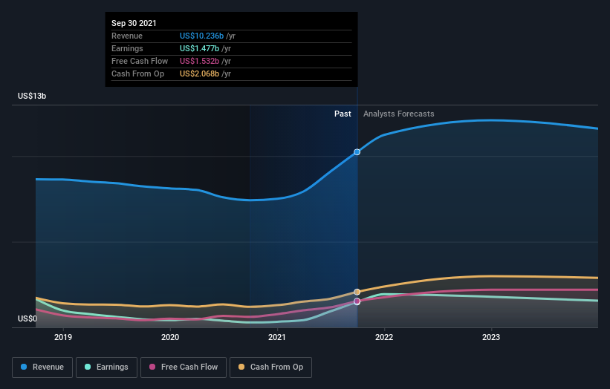610x389 pixels.
Task: Click the 2020 x-axis label
Action: [x=170, y=337]
